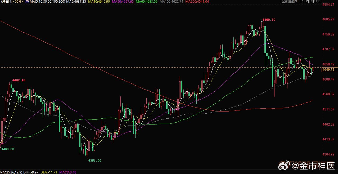Image resolution: width=338 pixels, height=174 pixels.
Task: Click the MA100:4622.74 value
Action: coord(172,2)
